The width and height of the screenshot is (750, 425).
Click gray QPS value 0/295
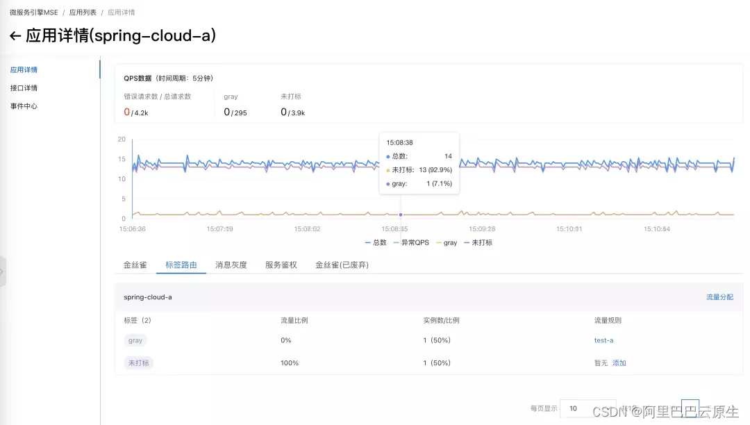coord(235,112)
